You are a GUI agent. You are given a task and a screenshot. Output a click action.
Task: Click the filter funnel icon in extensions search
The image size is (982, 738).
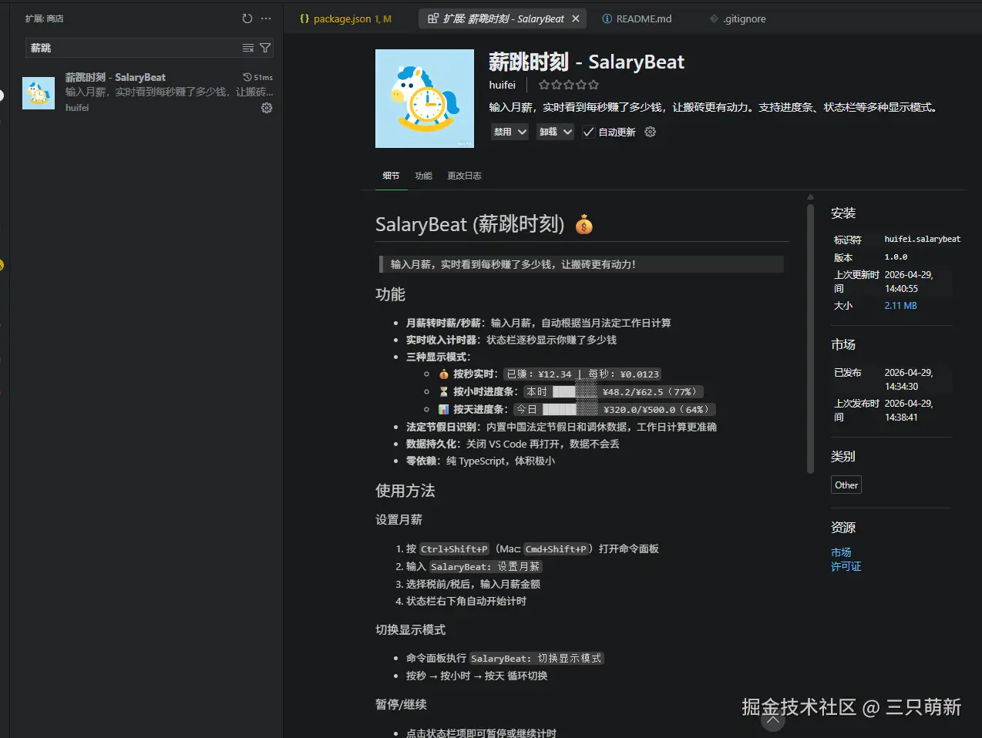click(x=265, y=48)
